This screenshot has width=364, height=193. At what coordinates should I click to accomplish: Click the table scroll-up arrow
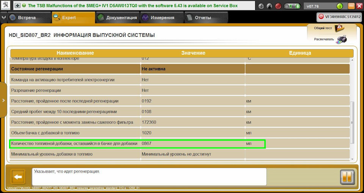click(352, 60)
